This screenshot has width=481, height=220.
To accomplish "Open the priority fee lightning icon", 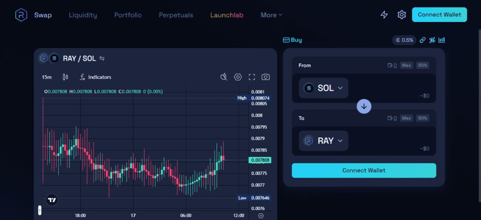I will (x=384, y=15).
